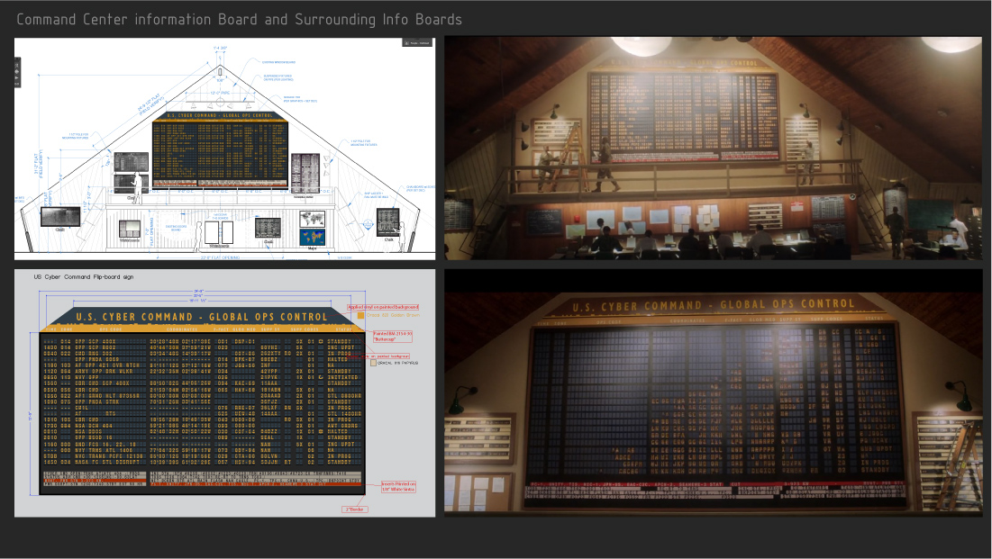Viewport: 992px width, 559px height.
Task: Click the 'AWT ORDRS' status cell
Action: click(342, 426)
